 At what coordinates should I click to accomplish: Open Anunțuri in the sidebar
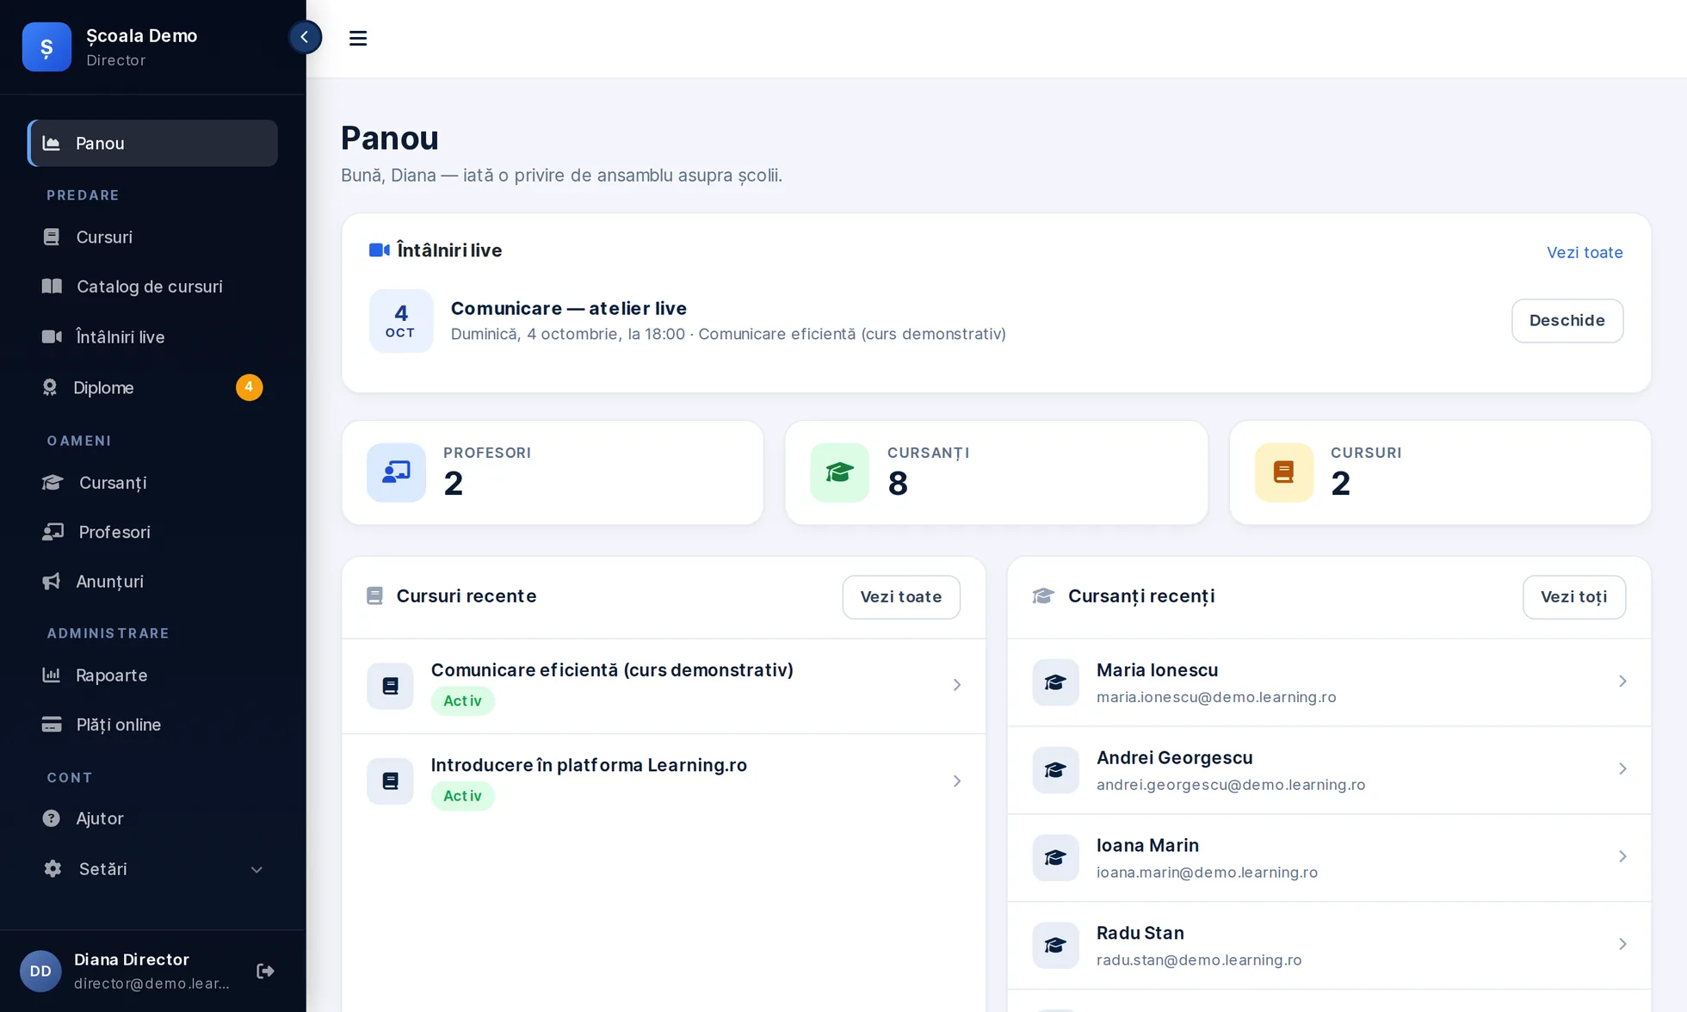[x=152, y=582]
